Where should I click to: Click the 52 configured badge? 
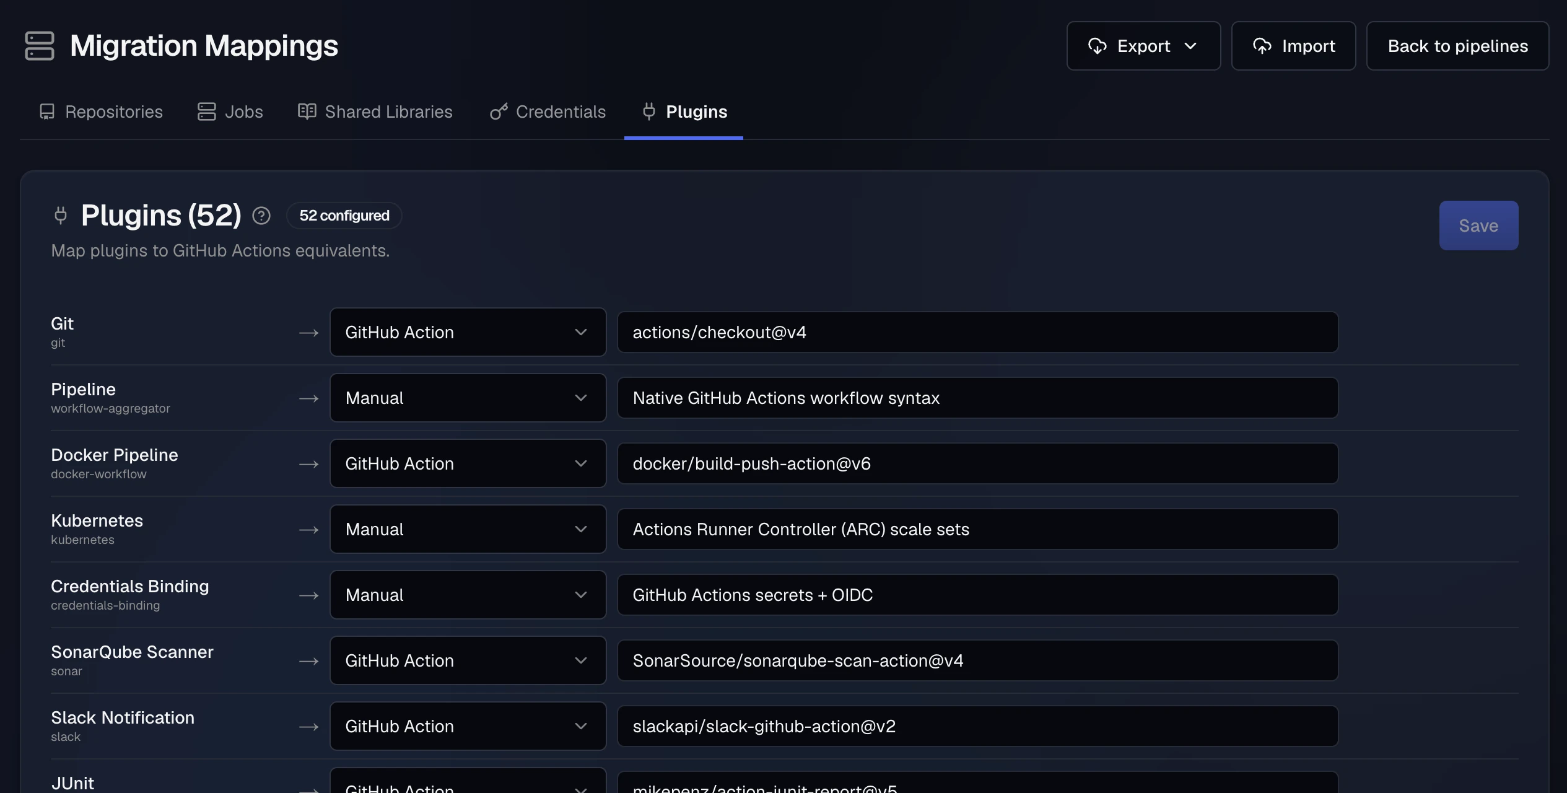click(x=344, y=216)
